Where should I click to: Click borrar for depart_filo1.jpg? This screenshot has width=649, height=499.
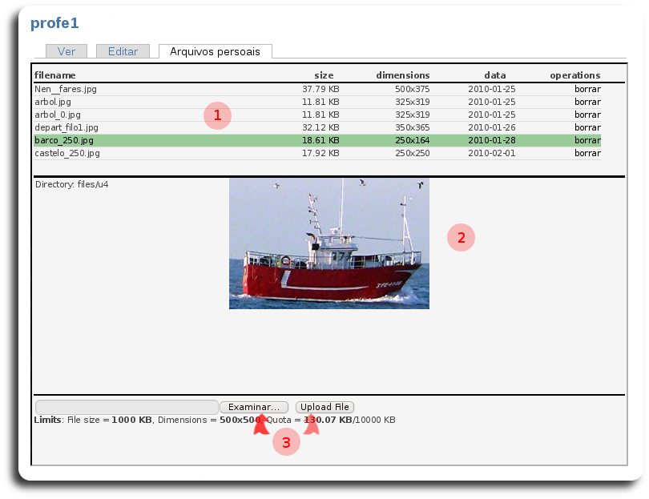[587, 127]
